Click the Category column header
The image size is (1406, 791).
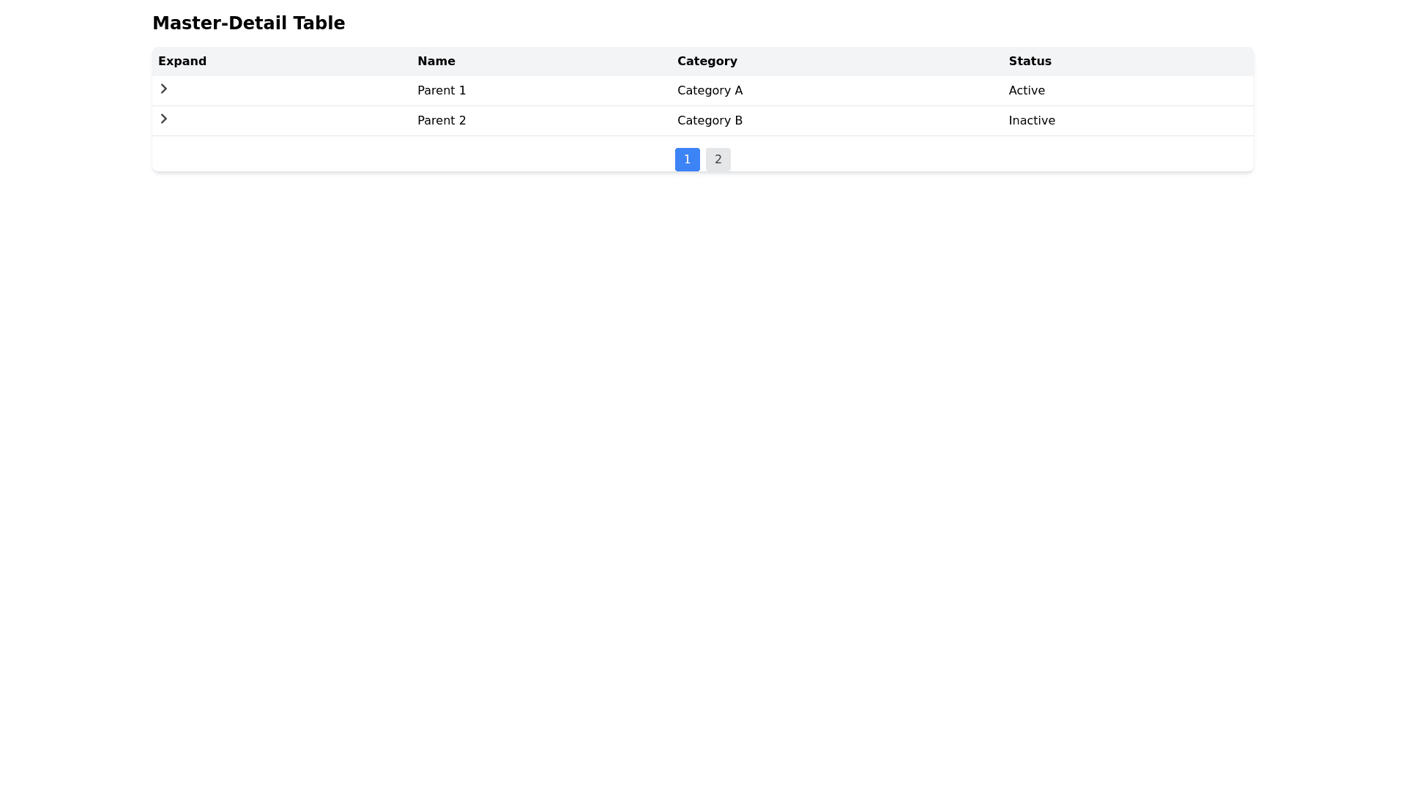(707, 62)
